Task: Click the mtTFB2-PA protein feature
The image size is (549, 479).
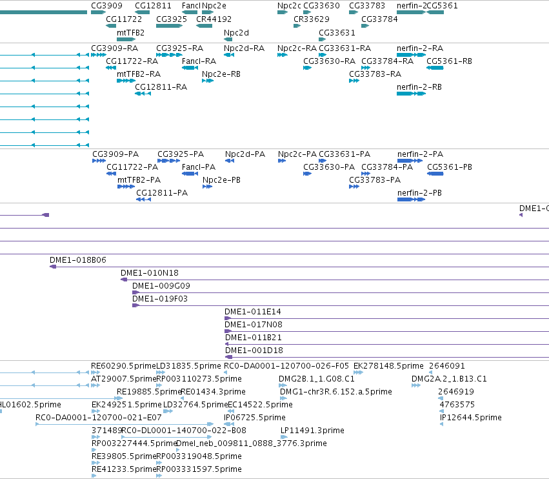Action: click(x=126, y=187)
